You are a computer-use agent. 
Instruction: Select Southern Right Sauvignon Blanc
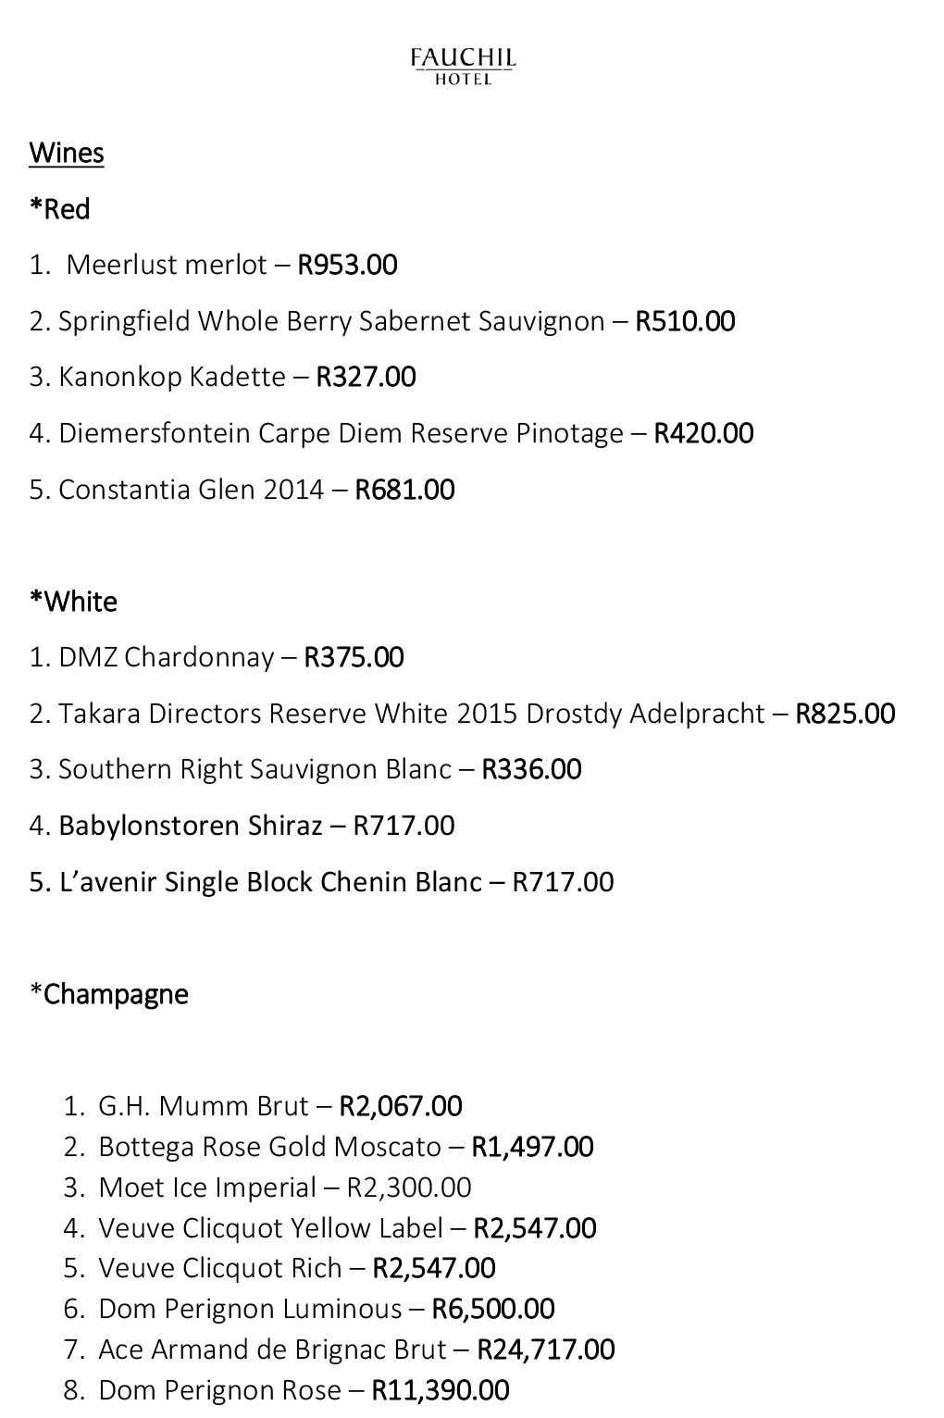click(x=305, y=769)
